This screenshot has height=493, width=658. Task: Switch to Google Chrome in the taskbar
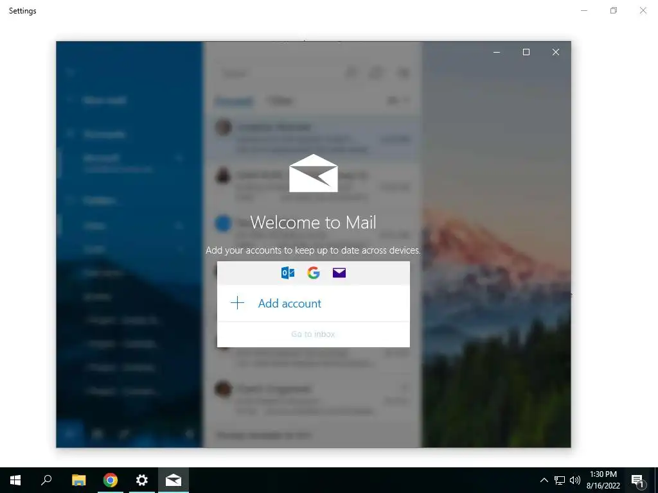tap(111, 480)
